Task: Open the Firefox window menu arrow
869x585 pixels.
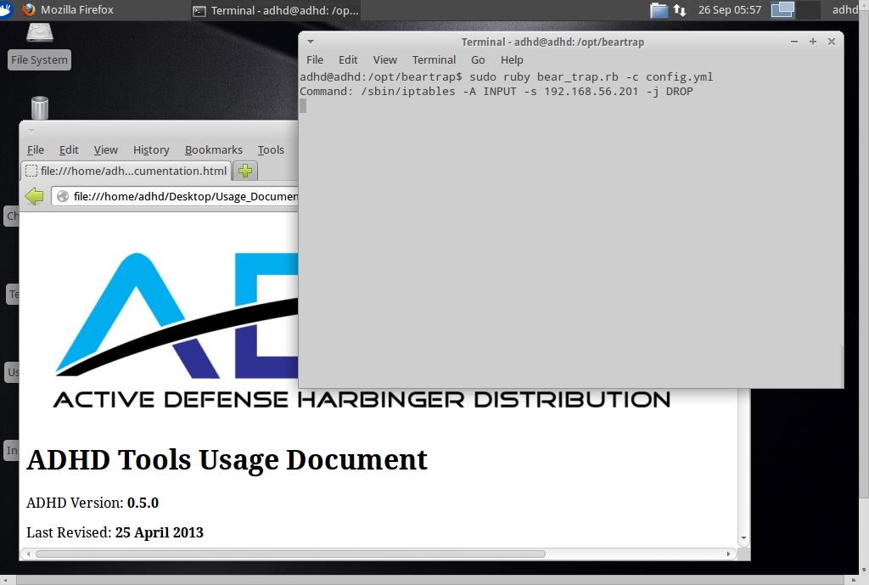Action: point(31,132)
